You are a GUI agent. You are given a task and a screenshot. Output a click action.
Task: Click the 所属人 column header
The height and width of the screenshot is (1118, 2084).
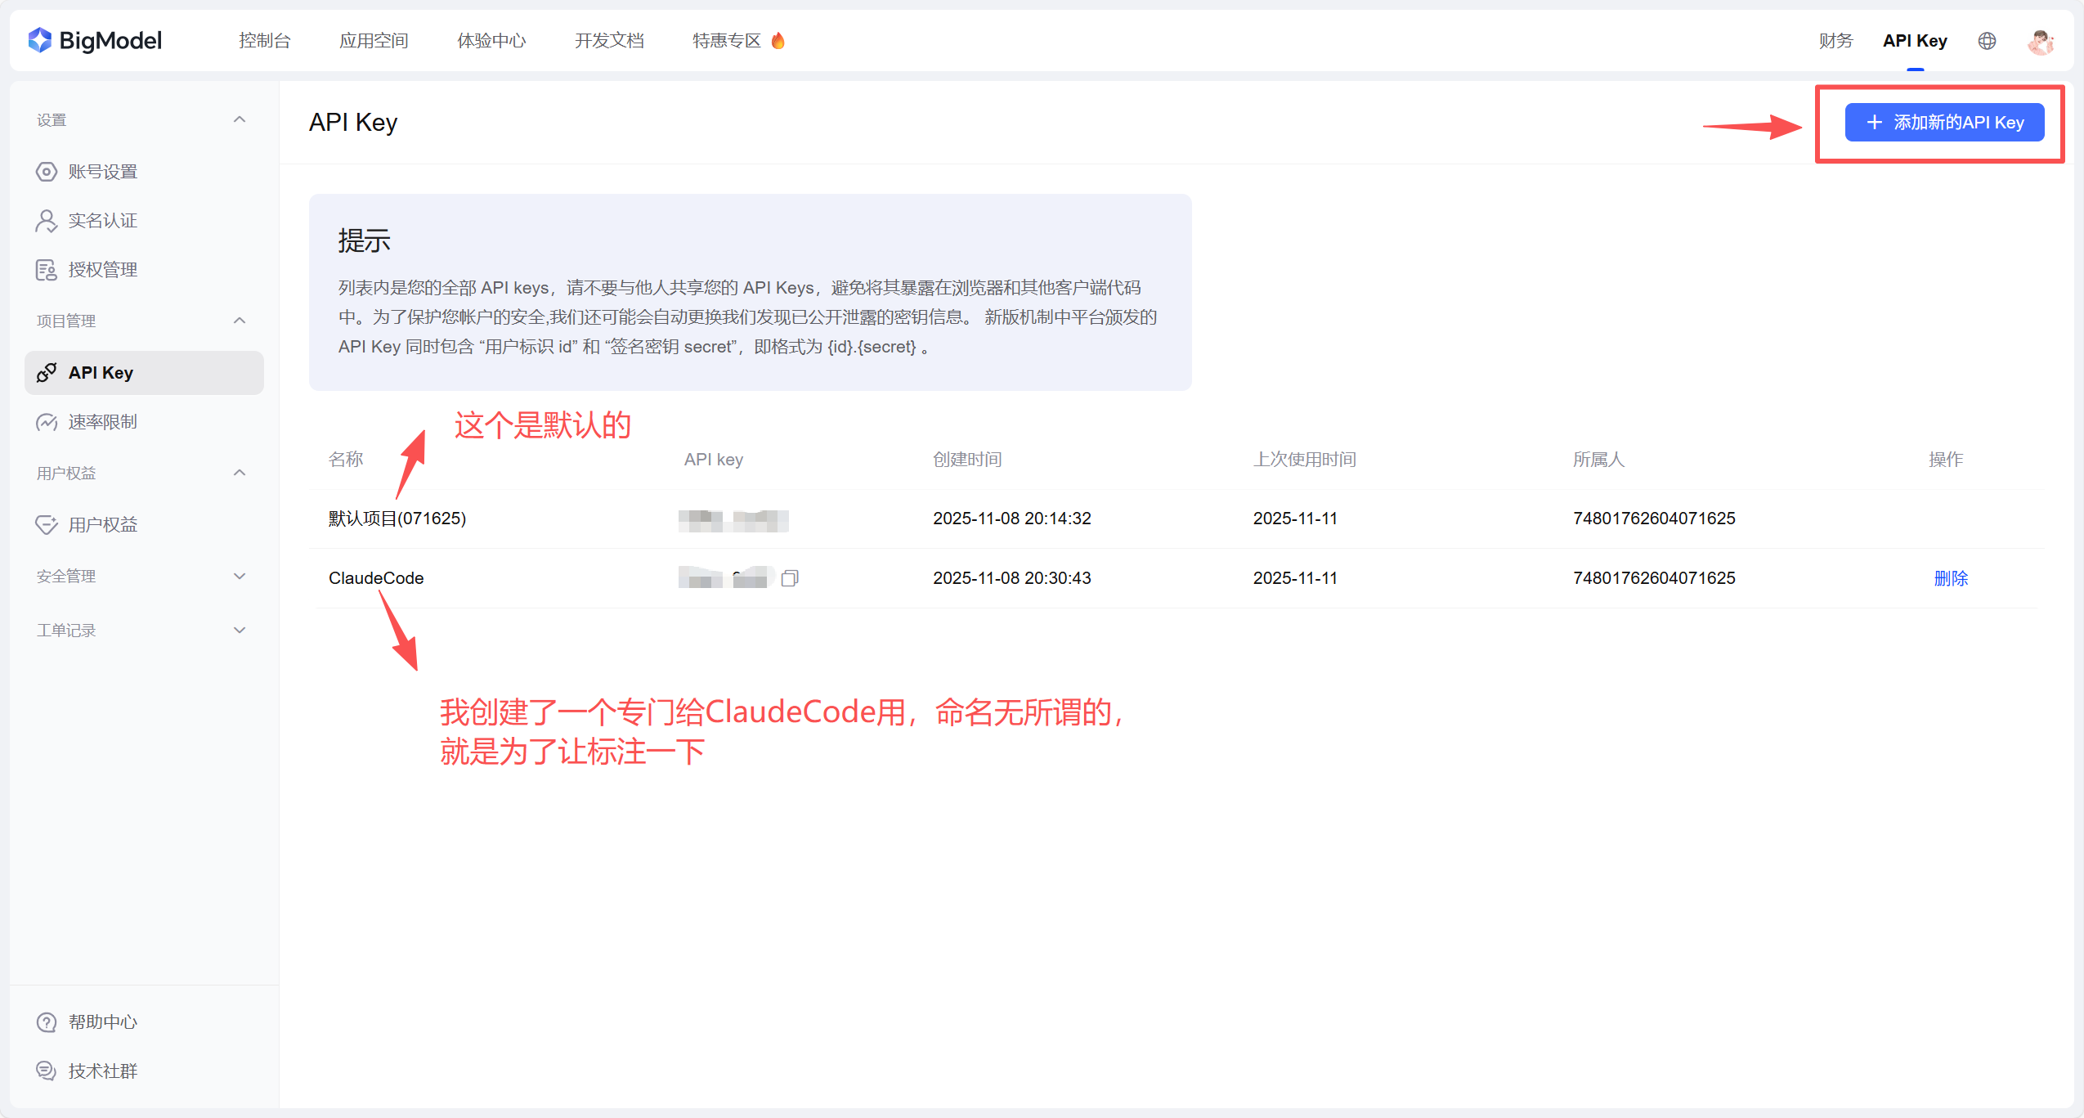click(x=1598, y=460)
